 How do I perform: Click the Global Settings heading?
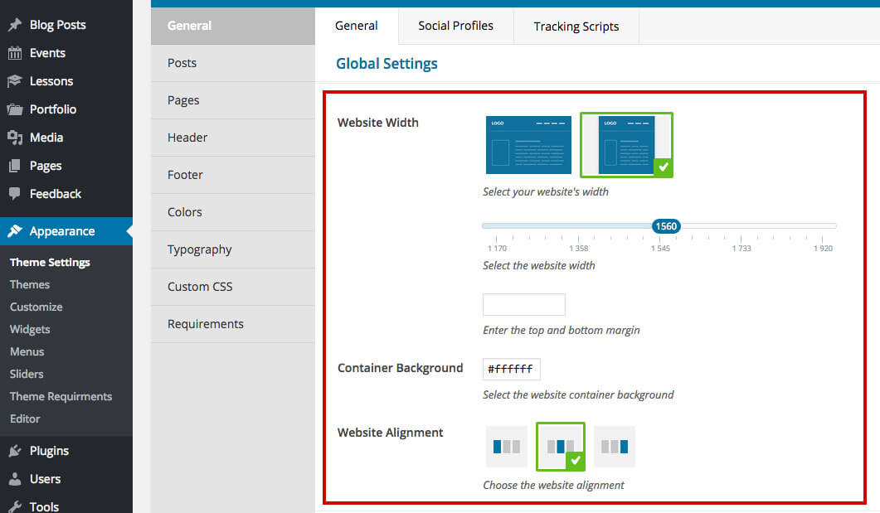387,63
